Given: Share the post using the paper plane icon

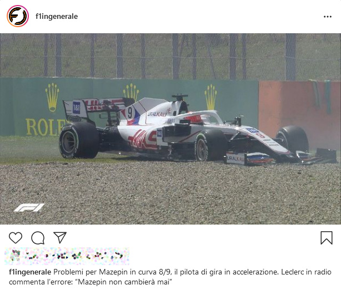Looking at the screenshot, I should coord(60,237).
